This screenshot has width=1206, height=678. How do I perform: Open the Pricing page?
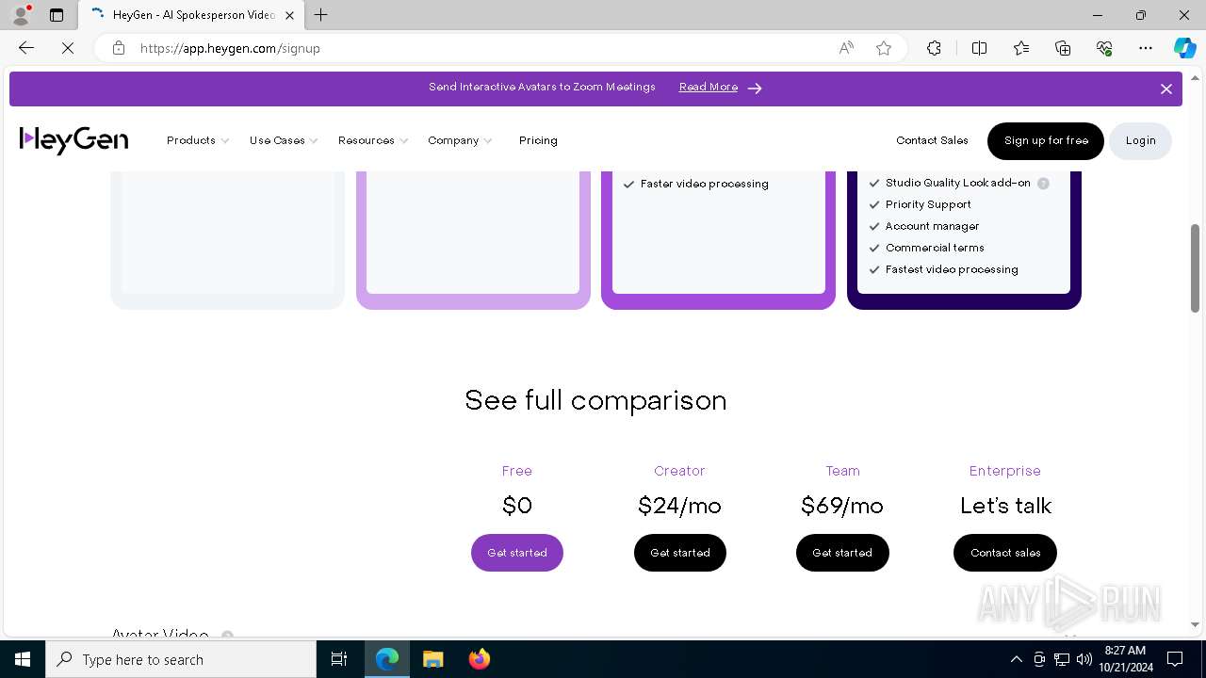pos(538,140)
